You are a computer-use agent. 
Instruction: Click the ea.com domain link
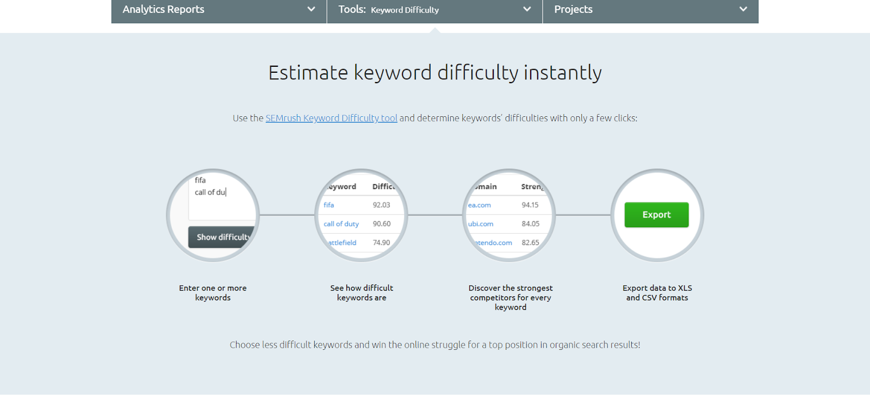coord(479,205)
